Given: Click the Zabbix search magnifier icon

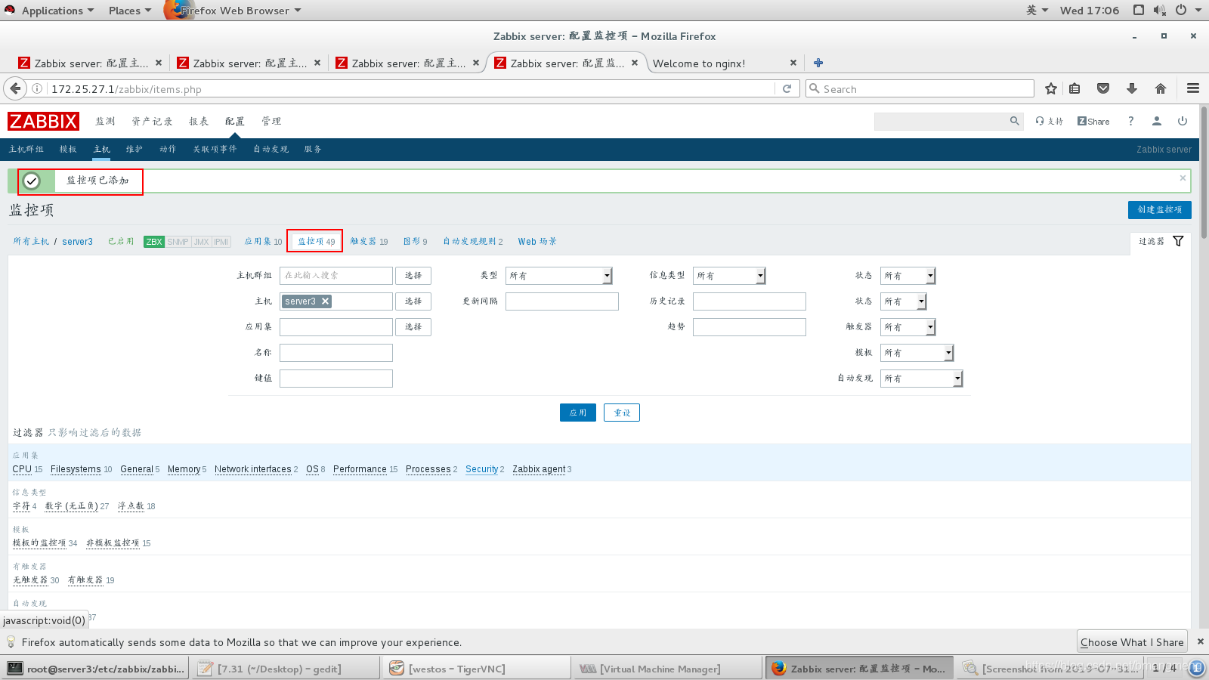Looking at the screenshot, I should tap(1015, 121).
